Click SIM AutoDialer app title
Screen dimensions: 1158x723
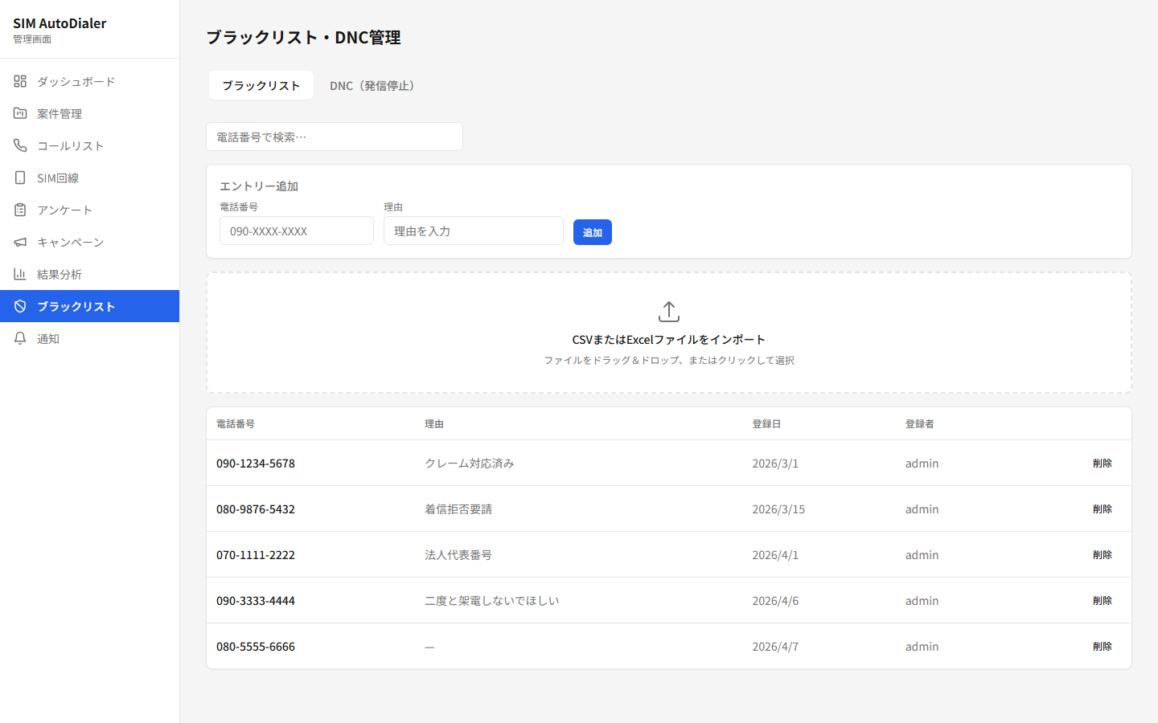click(x=60, y=23)
